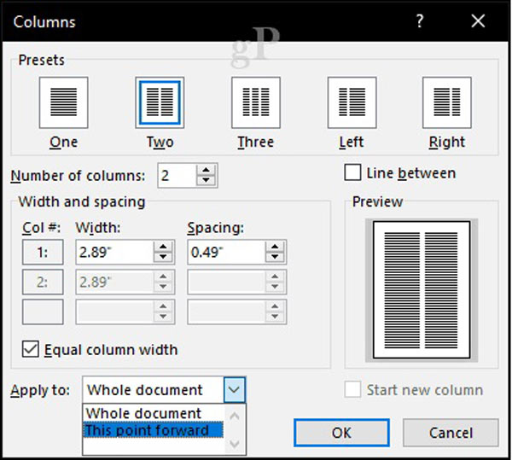Select the One column preset

(63, 102)
